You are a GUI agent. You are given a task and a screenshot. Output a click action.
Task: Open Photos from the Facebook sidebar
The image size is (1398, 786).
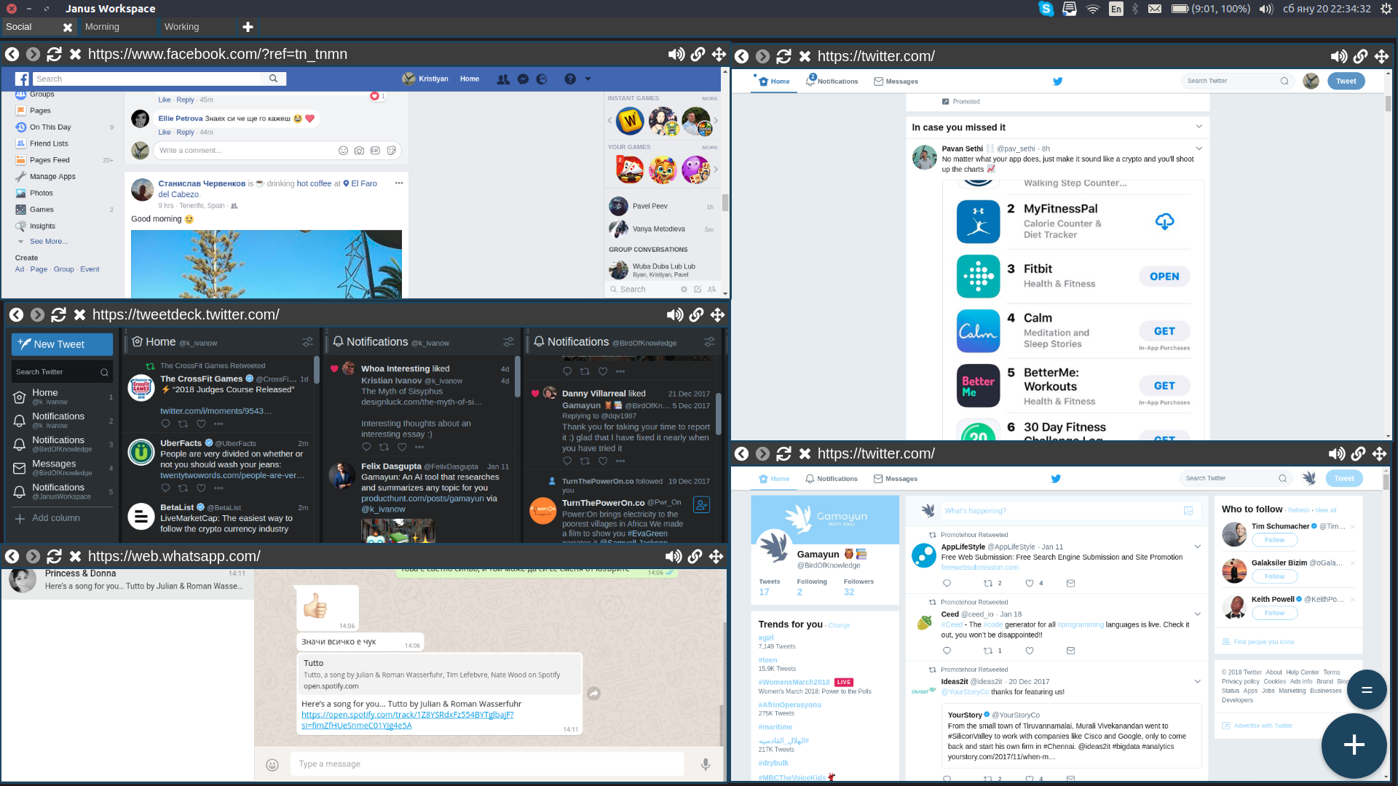point(42,193)
